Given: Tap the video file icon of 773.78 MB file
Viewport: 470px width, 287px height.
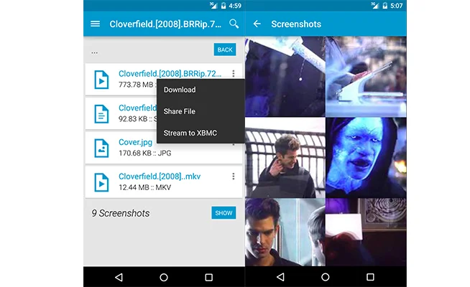Looking at the screenshot, I should pyautogui.click(x=101, y=80).
